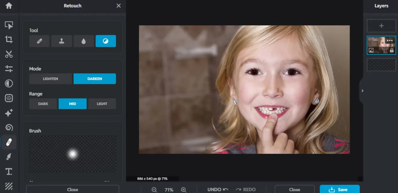Open the Cutout scissors tool
The width and height of the screenshot is (398, 193).
pyautogui.click(x=9, y=54)
